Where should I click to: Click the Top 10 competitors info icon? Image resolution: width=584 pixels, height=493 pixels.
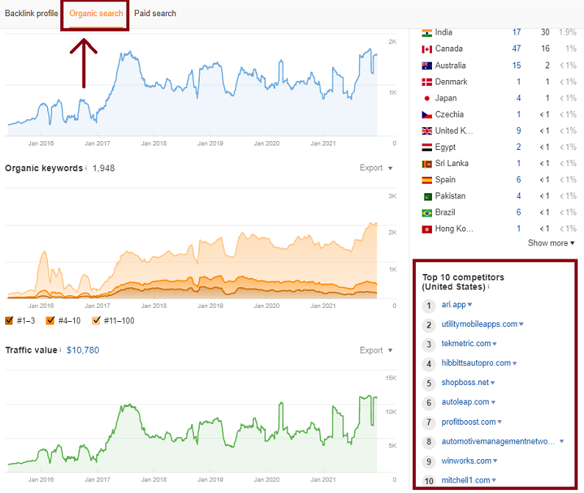489,287
